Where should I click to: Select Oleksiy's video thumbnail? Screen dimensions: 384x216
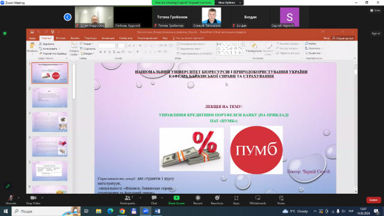pyautogui.click(x=211, y=17)
